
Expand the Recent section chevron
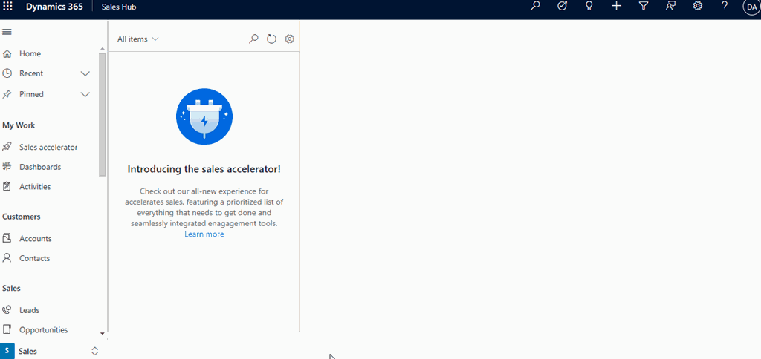[x=85, y=73]
